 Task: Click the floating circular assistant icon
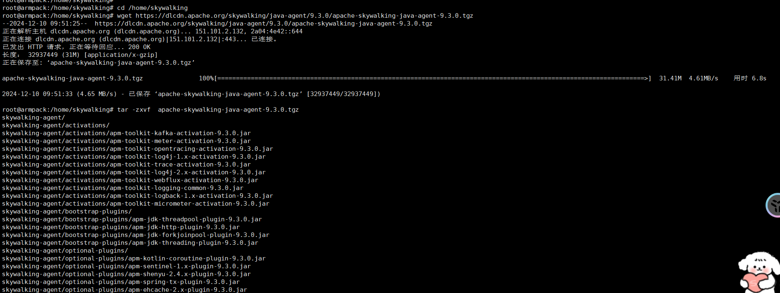[x=773, y=205]
